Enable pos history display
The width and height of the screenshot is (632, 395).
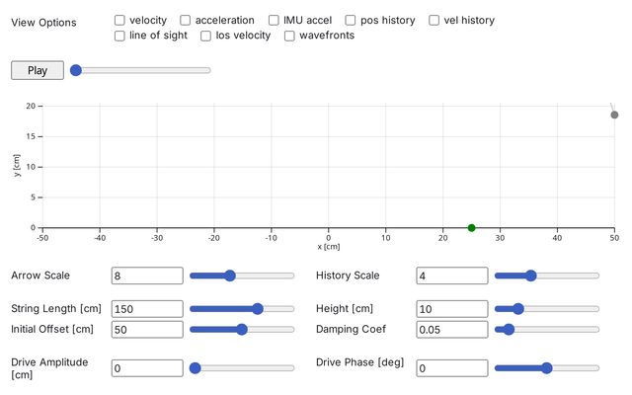click(351, 20)
